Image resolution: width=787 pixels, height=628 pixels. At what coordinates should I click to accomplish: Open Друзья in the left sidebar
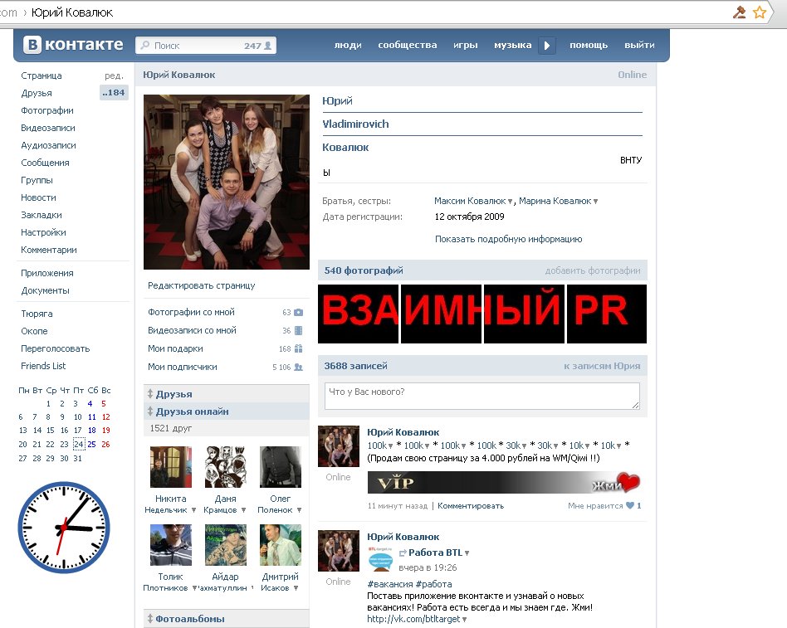[37, 93]
